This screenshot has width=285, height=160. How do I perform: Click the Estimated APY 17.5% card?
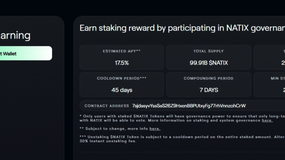point(121,58)
